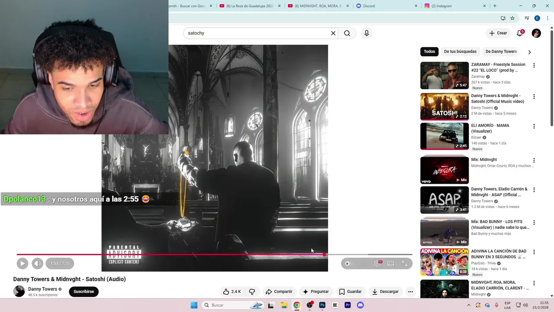
Task: Click the taskbar Buscar search box
Action: [233, 305]
